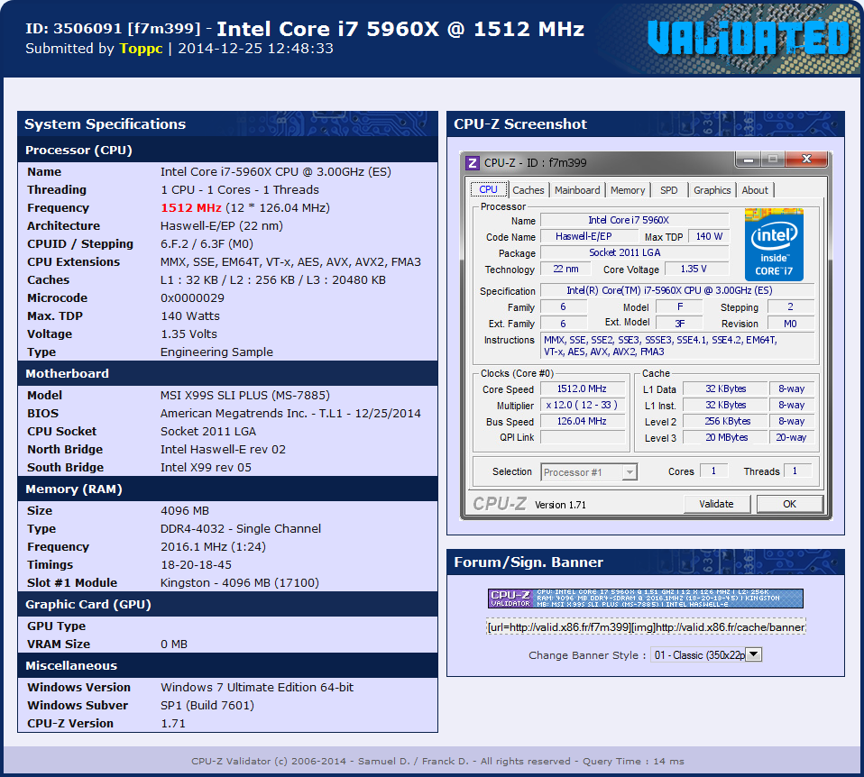Click the Intel inside Core i7 logo
864x777 pixels.
774,245
